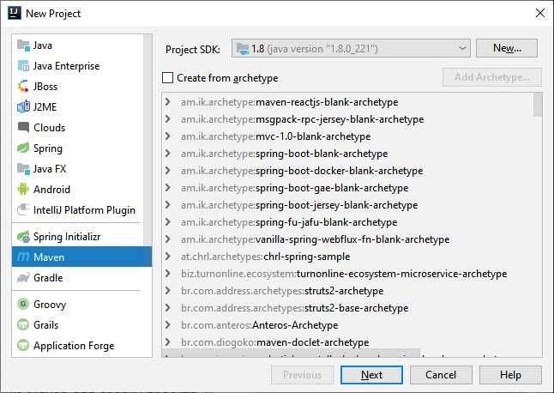Click the Grails icon
The image size is (554, 393).
(24, 324)
